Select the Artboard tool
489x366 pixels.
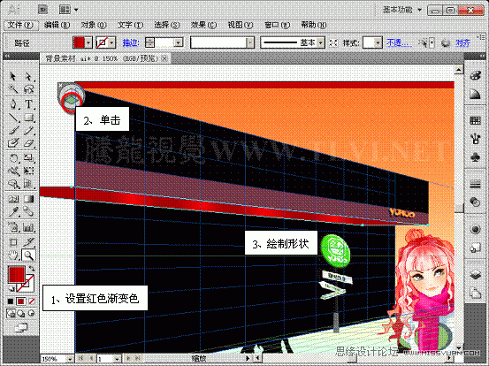pyautogui.click(x=13, y=242)
